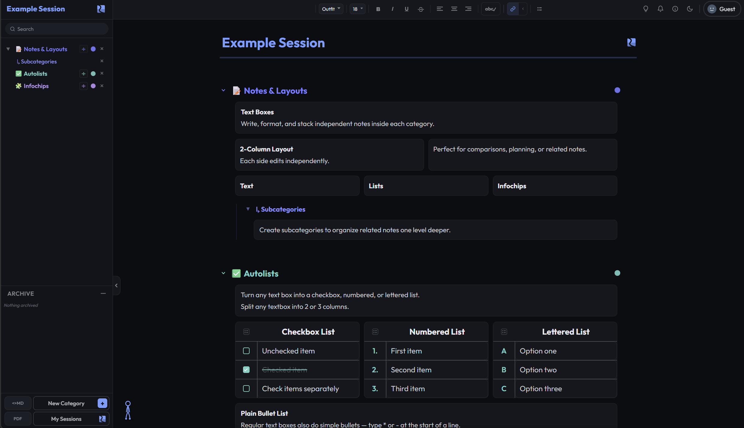Toggle the abc spellcheck button
The height and width of the screenshot is (428, 744).
click(491, 9)
